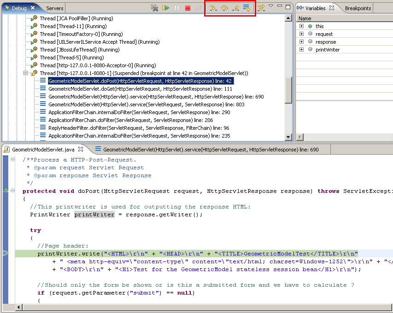Expand the 'request' variable
The width and height of the screenshot is (393, 313).
[x=301, y=34]
